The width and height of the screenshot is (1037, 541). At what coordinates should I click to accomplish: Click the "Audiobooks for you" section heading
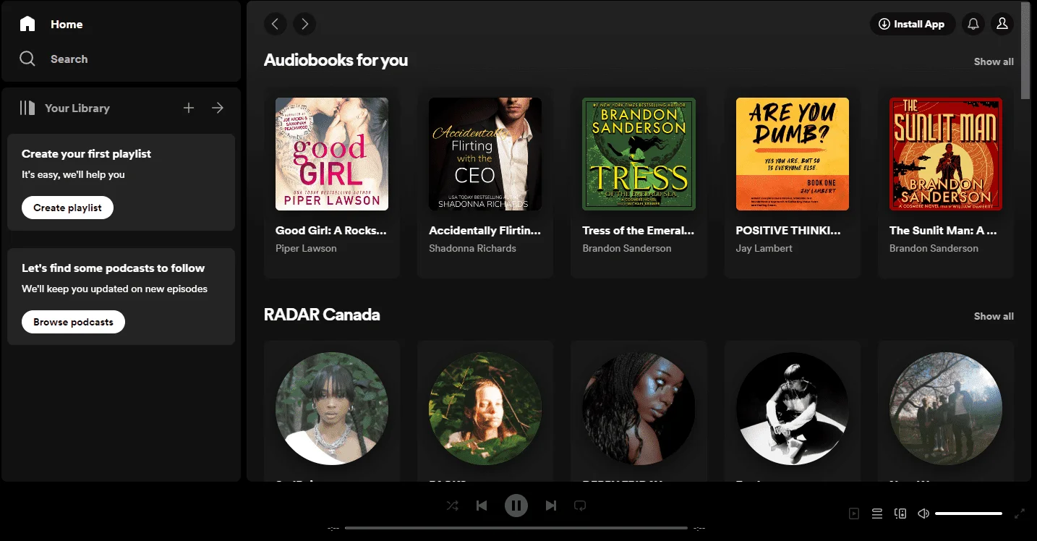tap(336, 60)
